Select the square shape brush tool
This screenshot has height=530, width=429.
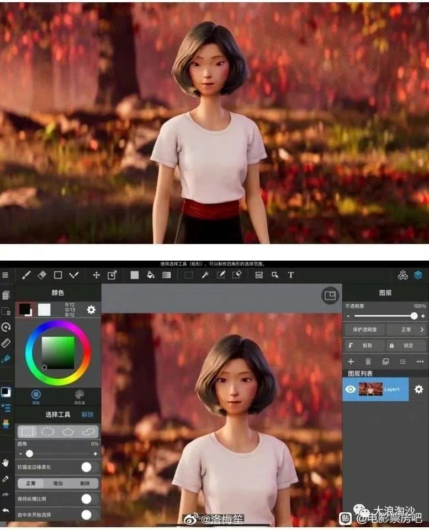(x=58, y=275)
